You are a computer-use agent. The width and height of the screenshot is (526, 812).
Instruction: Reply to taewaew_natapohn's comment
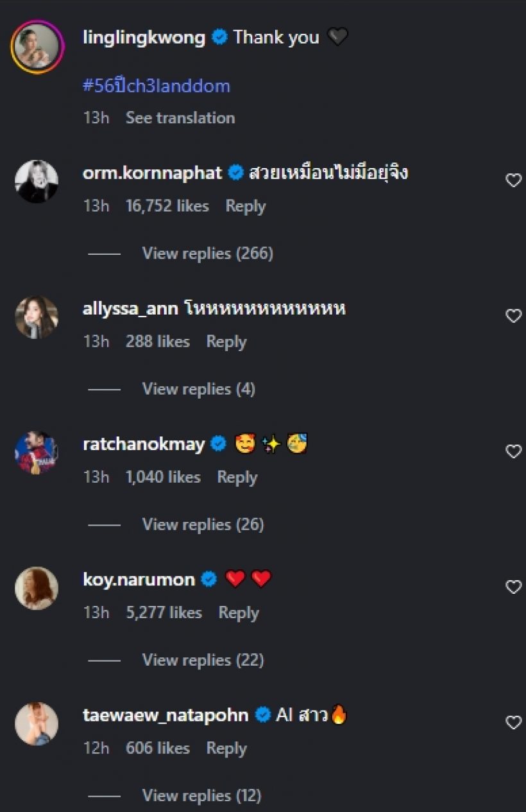click(226, 748)
